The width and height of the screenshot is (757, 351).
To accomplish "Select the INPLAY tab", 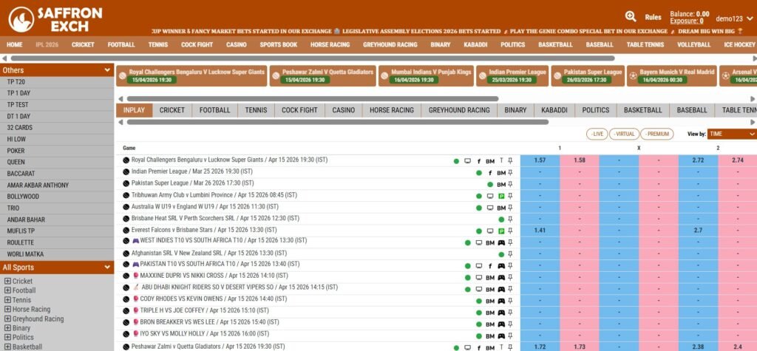I will (134, 110).
